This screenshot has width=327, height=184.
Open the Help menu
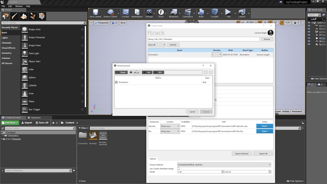click(28, 6)
